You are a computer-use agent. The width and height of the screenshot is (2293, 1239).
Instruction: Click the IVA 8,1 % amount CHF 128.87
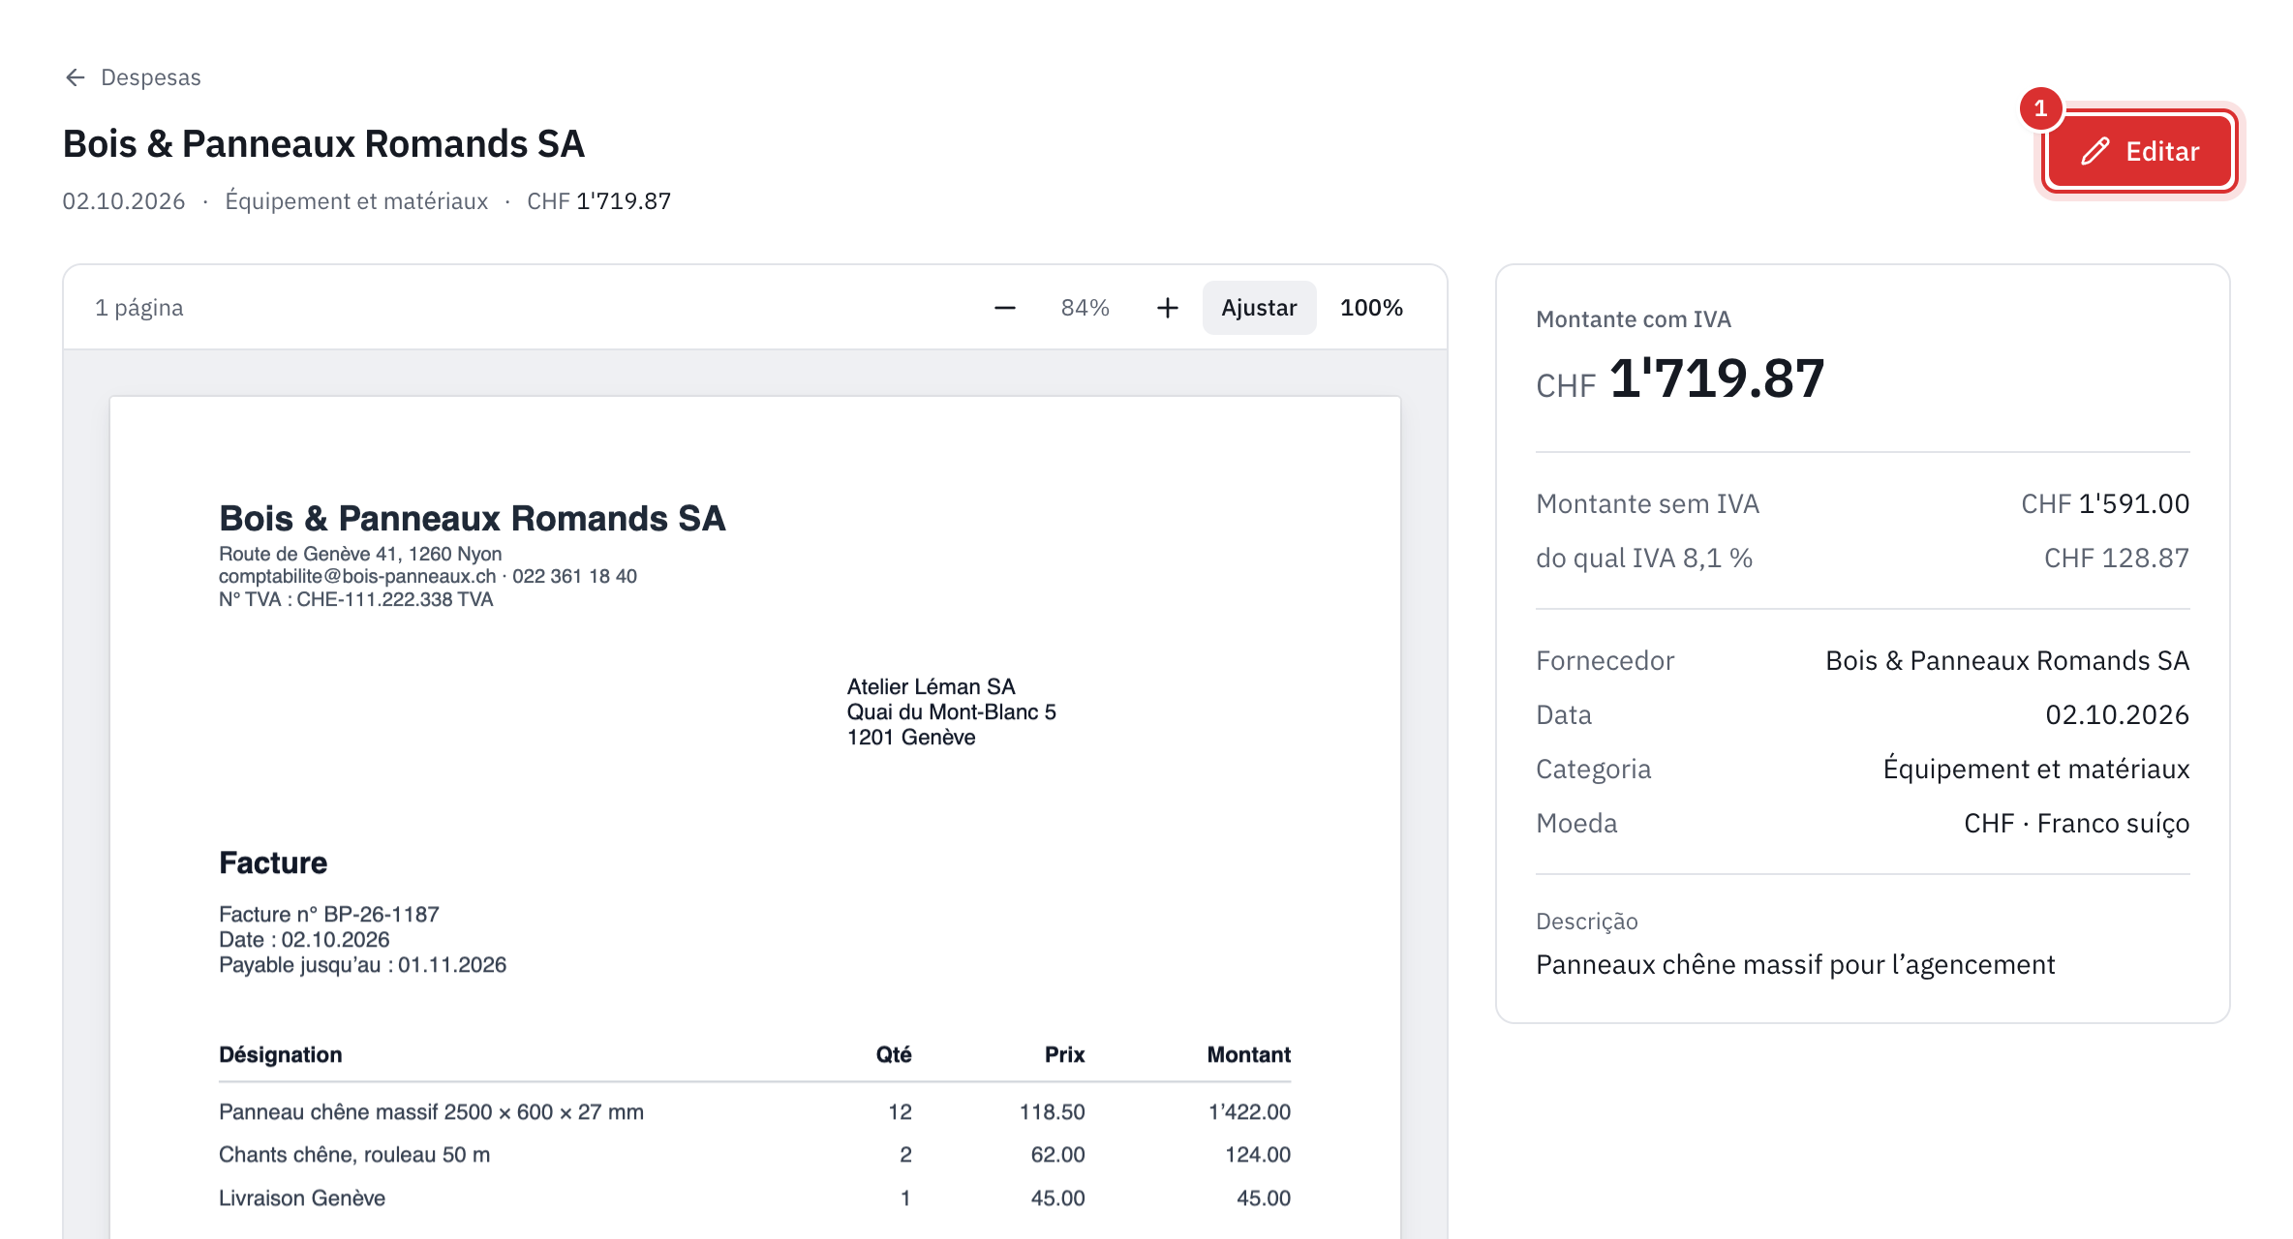pos(2117,558)
